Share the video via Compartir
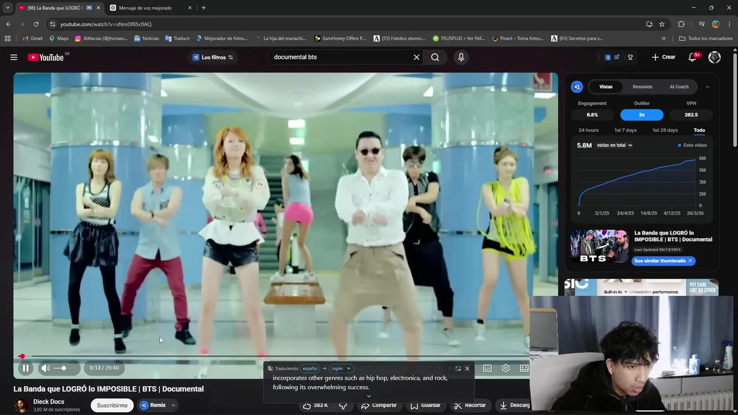 click(379, 405)
